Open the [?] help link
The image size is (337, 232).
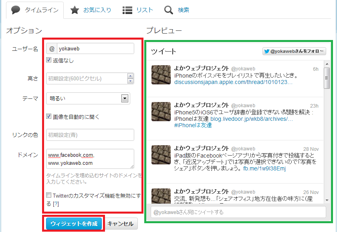coord(56,204)
